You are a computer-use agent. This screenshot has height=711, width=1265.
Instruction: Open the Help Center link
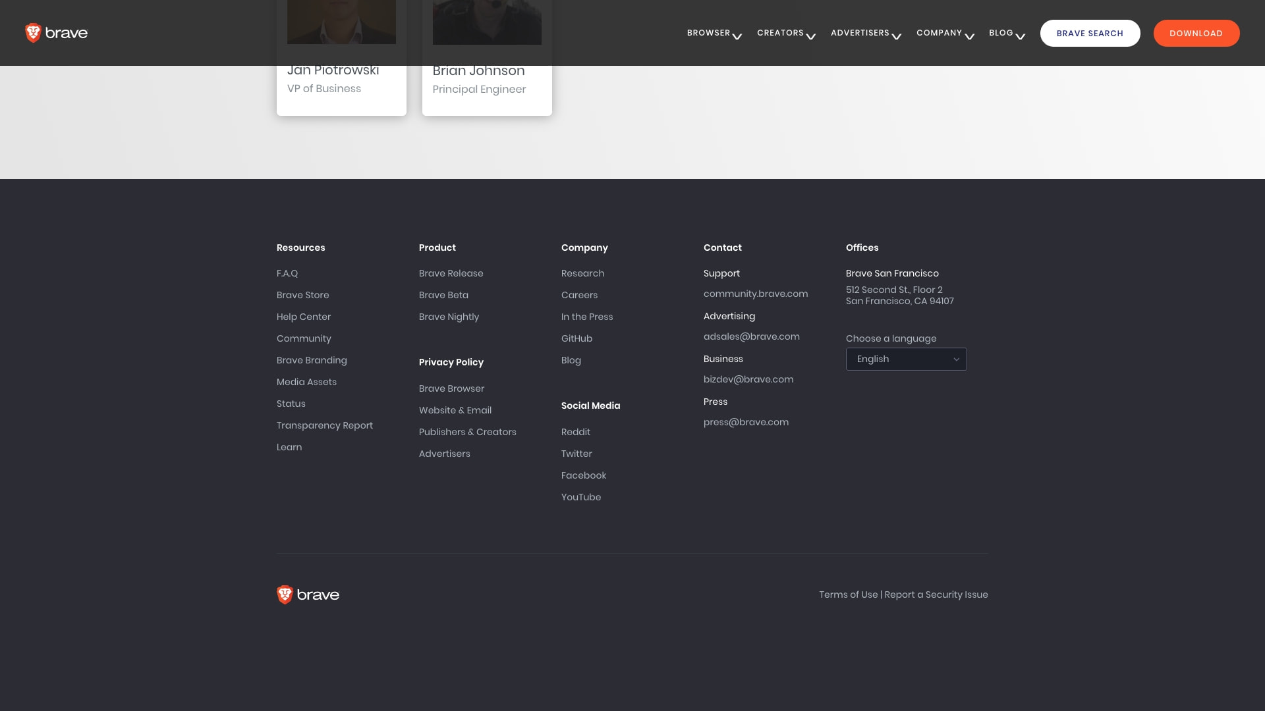tap(304, 317)
